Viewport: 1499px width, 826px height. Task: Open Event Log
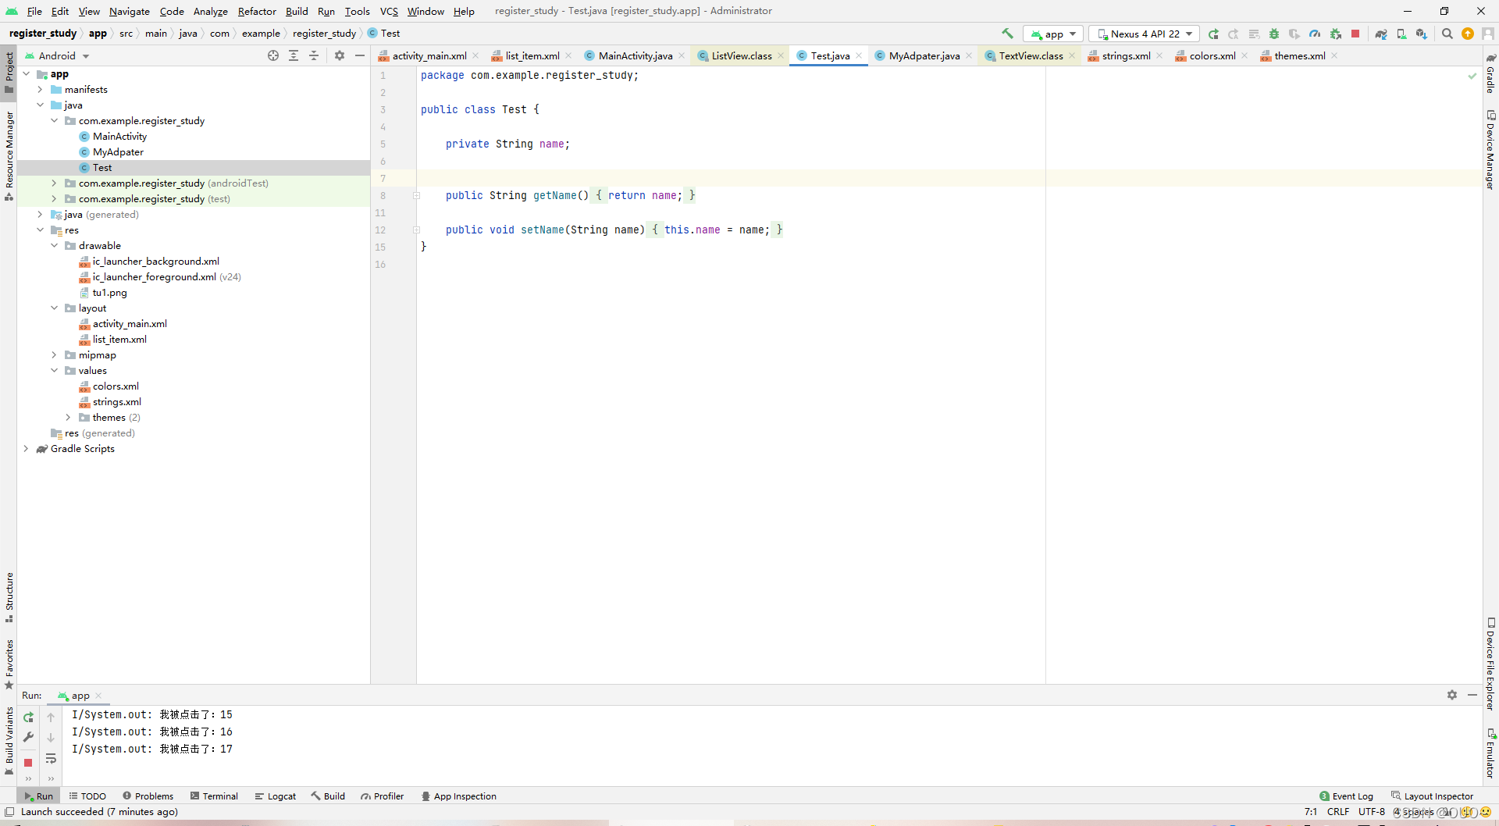pos(1346,796)
